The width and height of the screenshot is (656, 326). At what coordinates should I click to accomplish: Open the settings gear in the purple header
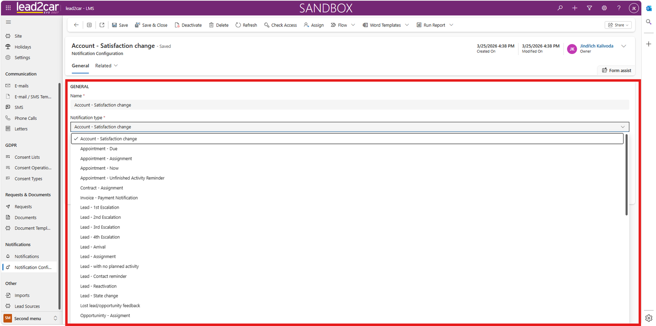(x=604, y=8)
